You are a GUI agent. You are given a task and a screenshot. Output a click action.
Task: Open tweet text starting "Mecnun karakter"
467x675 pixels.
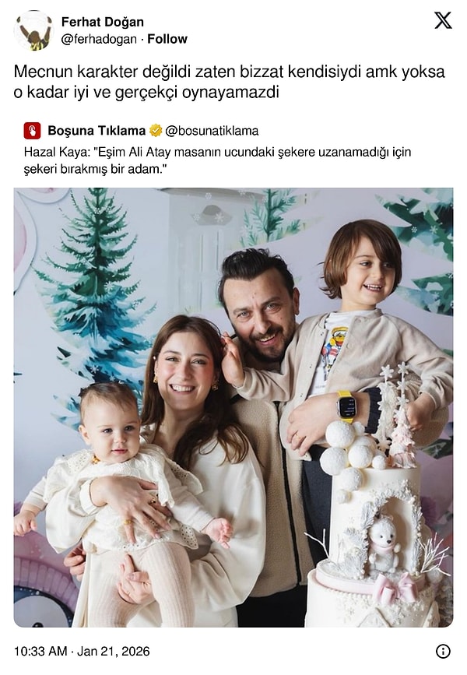229,72
